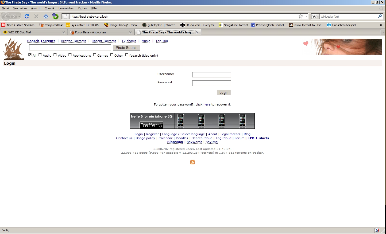Open the Lesezeichen menu
The image size is (386, 234).
[66, 8]
